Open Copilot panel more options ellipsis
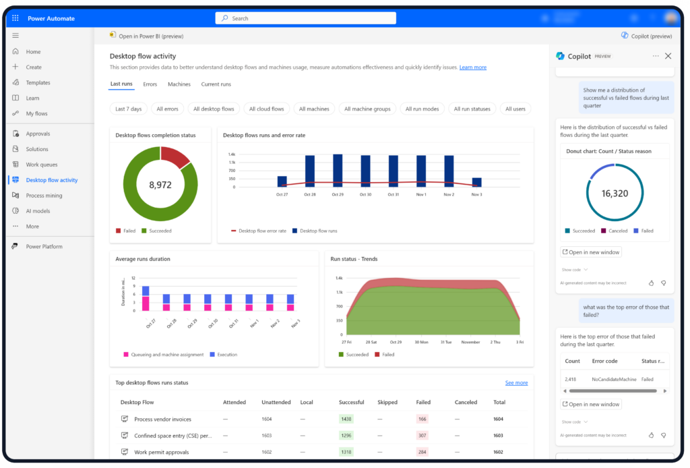This screenshot has height=468, width=690. tap(656, 56)
